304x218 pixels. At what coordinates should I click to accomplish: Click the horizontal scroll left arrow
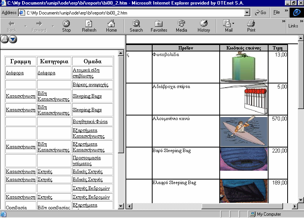coord(129,206)
